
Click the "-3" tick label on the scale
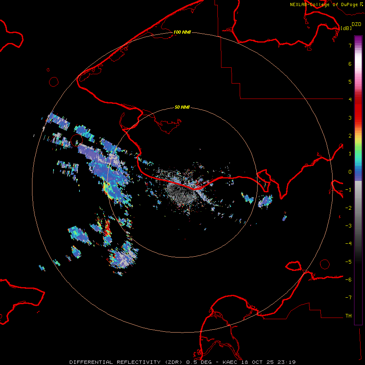click(348, 226)
